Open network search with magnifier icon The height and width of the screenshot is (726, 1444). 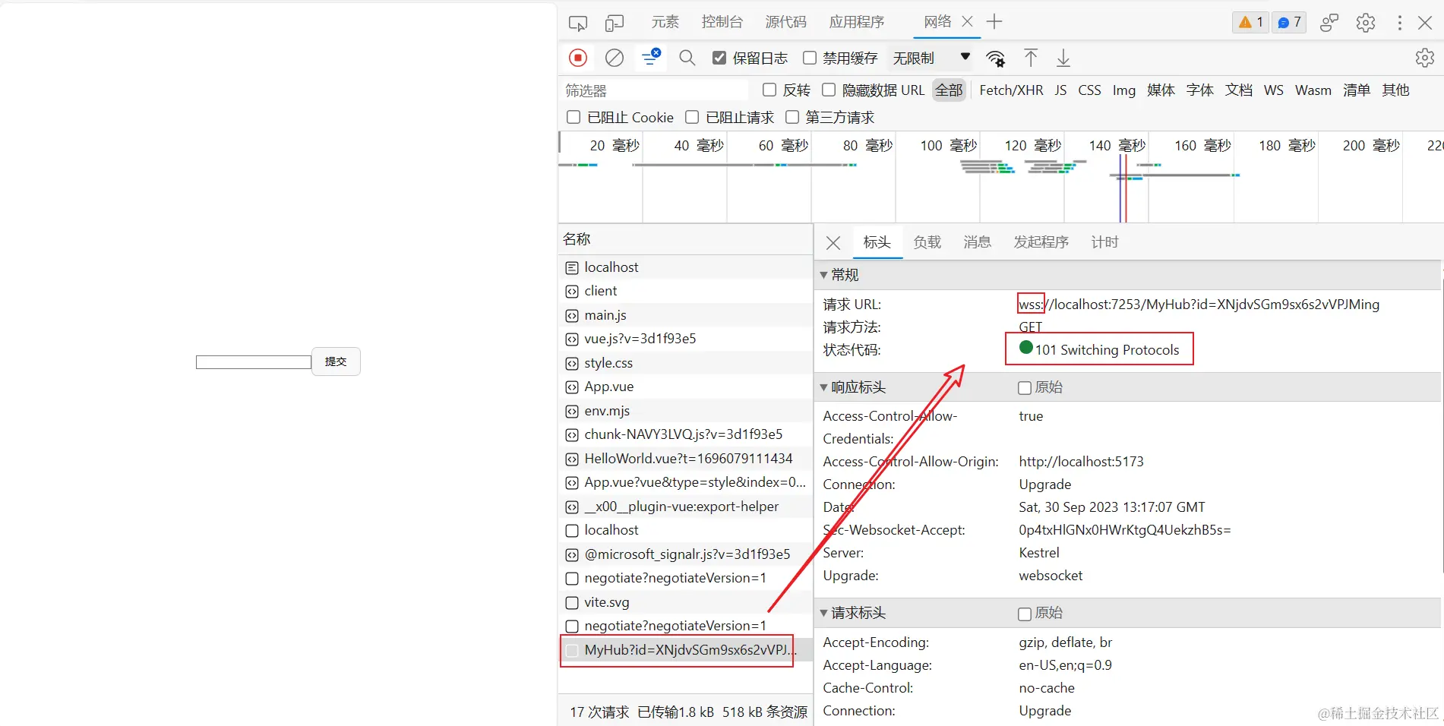tap(687, 58)
